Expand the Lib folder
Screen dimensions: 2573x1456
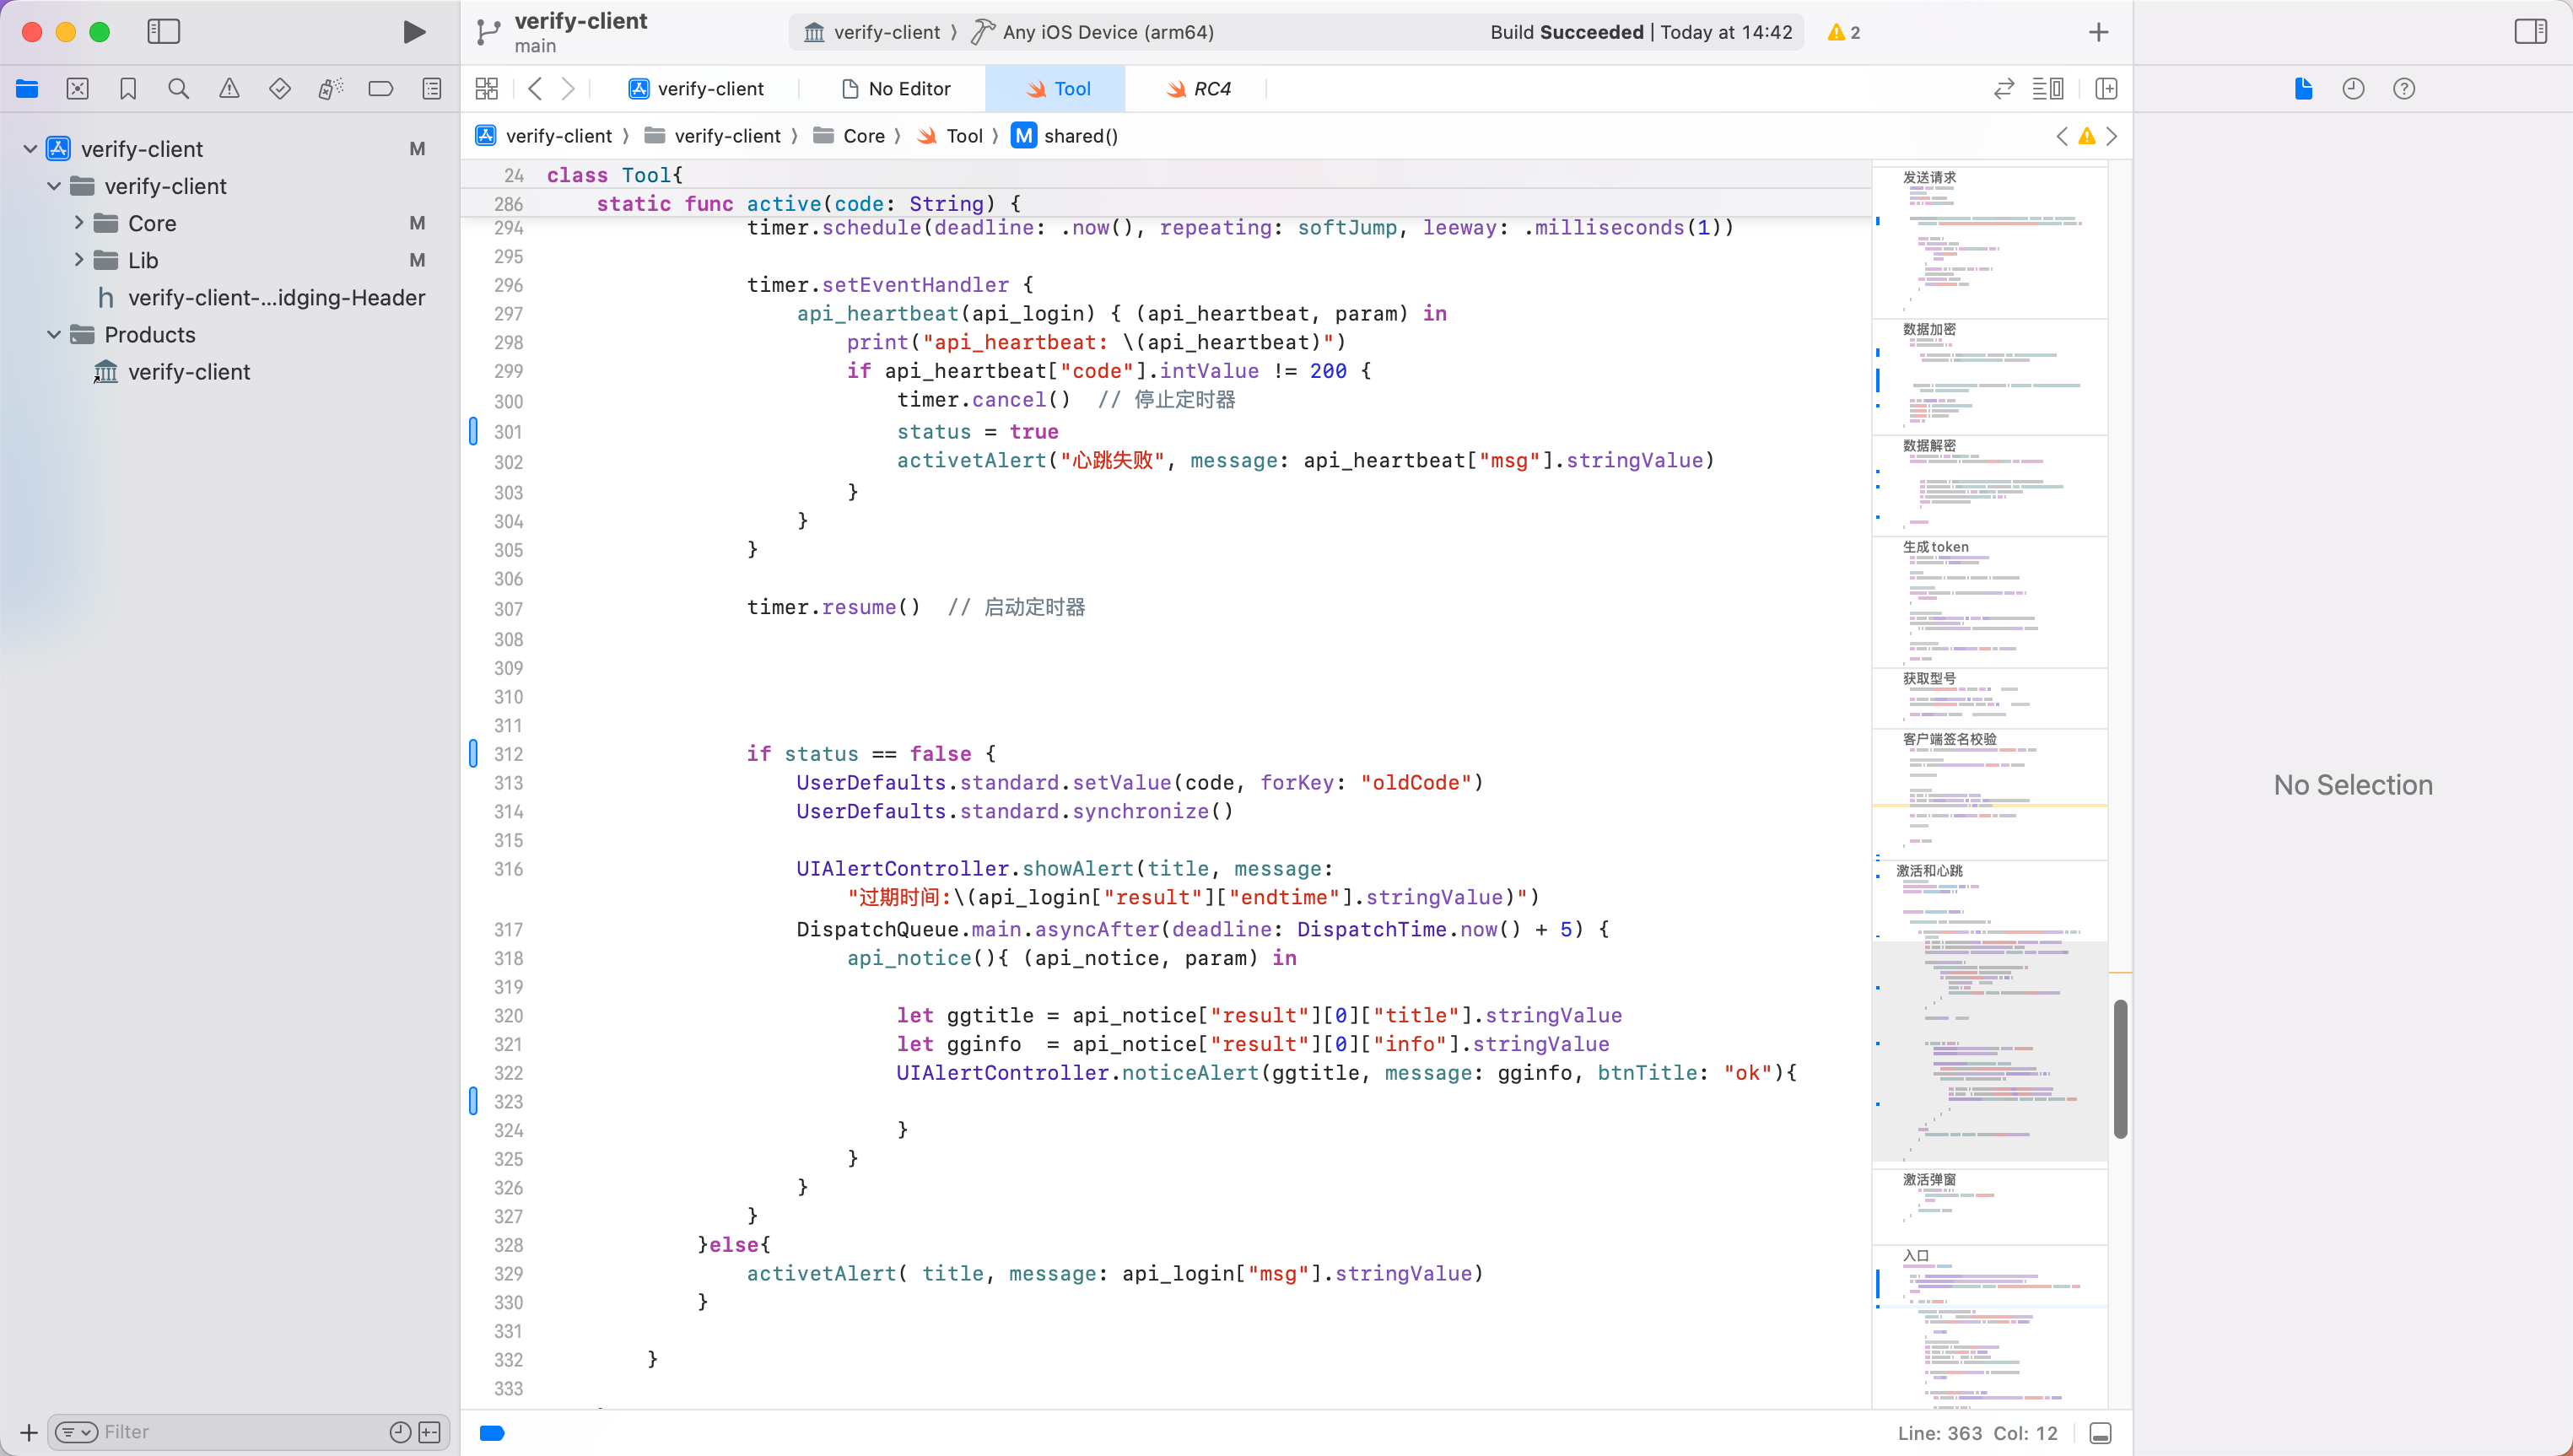point(79,260)
